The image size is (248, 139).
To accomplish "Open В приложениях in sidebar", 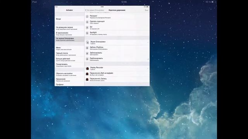I will coord(69,34).
